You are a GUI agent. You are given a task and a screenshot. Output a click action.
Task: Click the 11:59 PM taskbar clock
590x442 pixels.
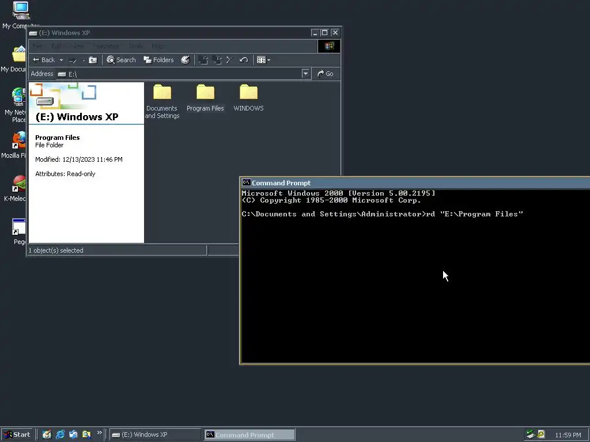568,435
